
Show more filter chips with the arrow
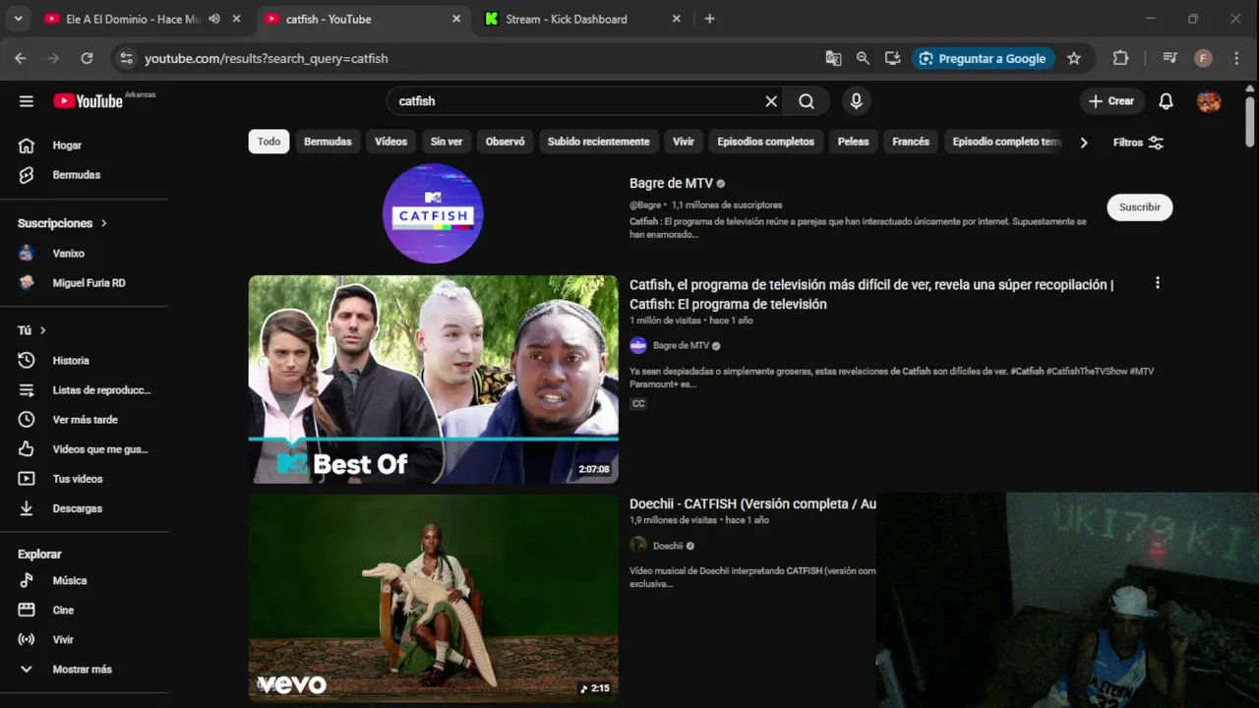pyautogui.click(x=1084, y=143)
